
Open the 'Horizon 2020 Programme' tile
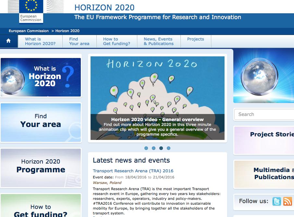click(41, 168)
